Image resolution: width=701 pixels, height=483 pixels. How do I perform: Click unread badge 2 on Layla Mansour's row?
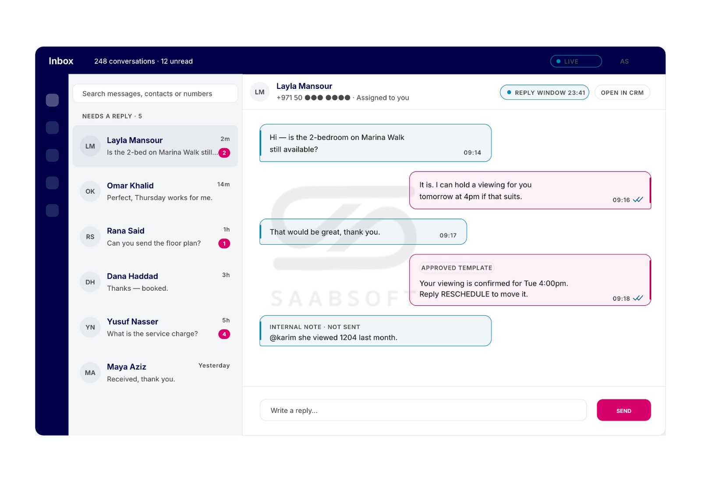(x=224, y=153)
